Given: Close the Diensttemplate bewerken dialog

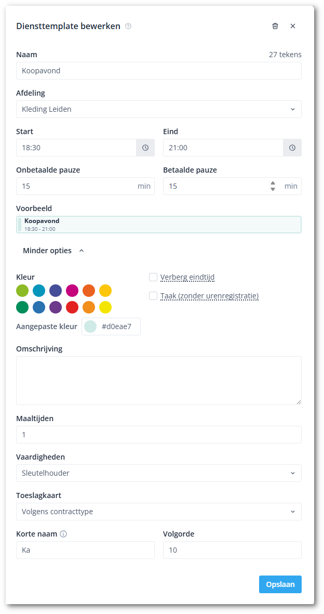Looking at the screenshot, I should click(x=293, y=26).
